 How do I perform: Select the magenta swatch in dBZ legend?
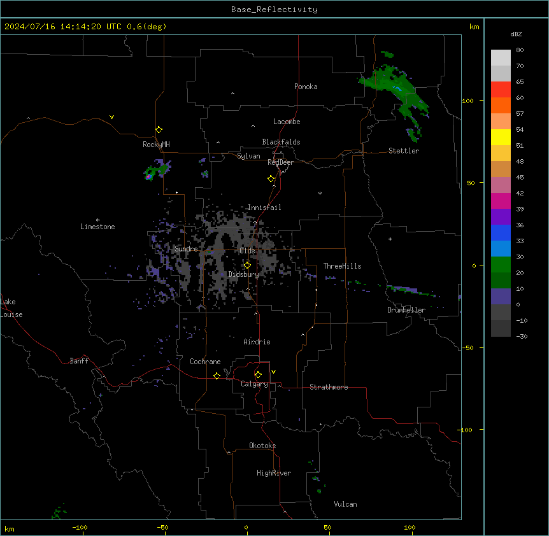coord(501,201)
